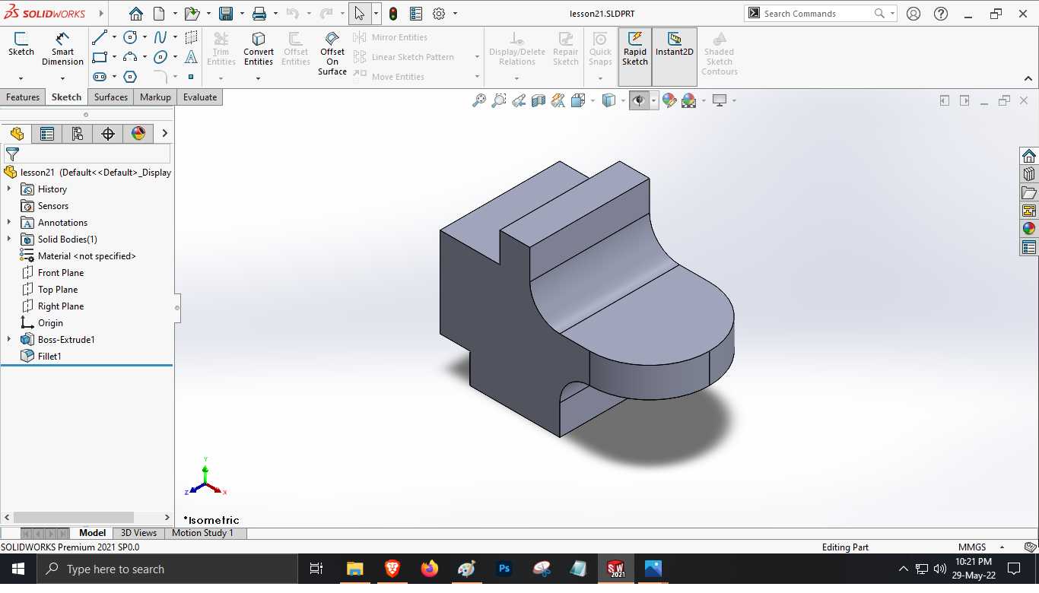Open the File Properties icon
Screen dimensions: 1039x593
[416, 14]
